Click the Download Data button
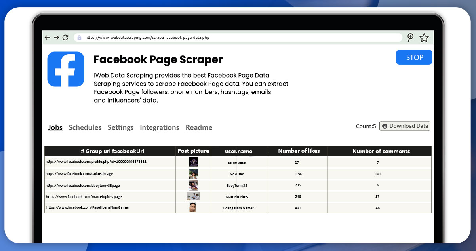Viewport: 476px width, 251px height. tap(405, 126)
